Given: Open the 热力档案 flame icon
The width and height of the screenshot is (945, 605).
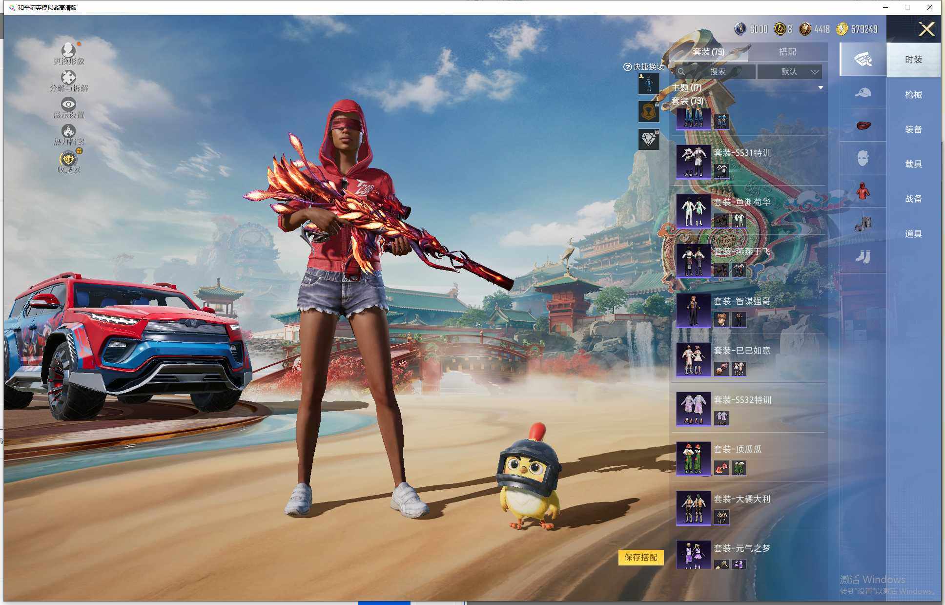Looking at the screenshot, I should coord(68,131).
